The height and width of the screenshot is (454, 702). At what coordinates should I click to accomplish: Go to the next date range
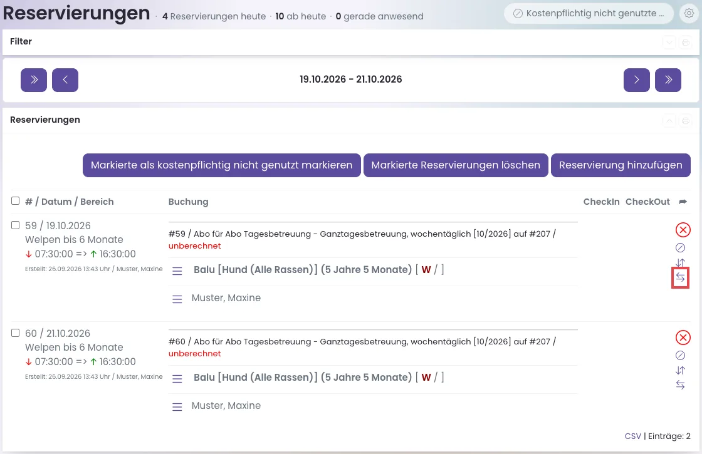pos(637,80)
